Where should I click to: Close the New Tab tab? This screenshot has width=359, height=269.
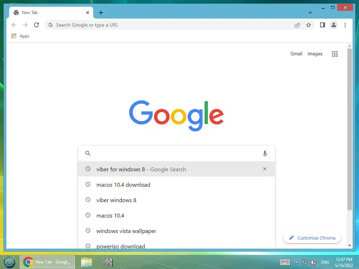[x=87, y=13]
